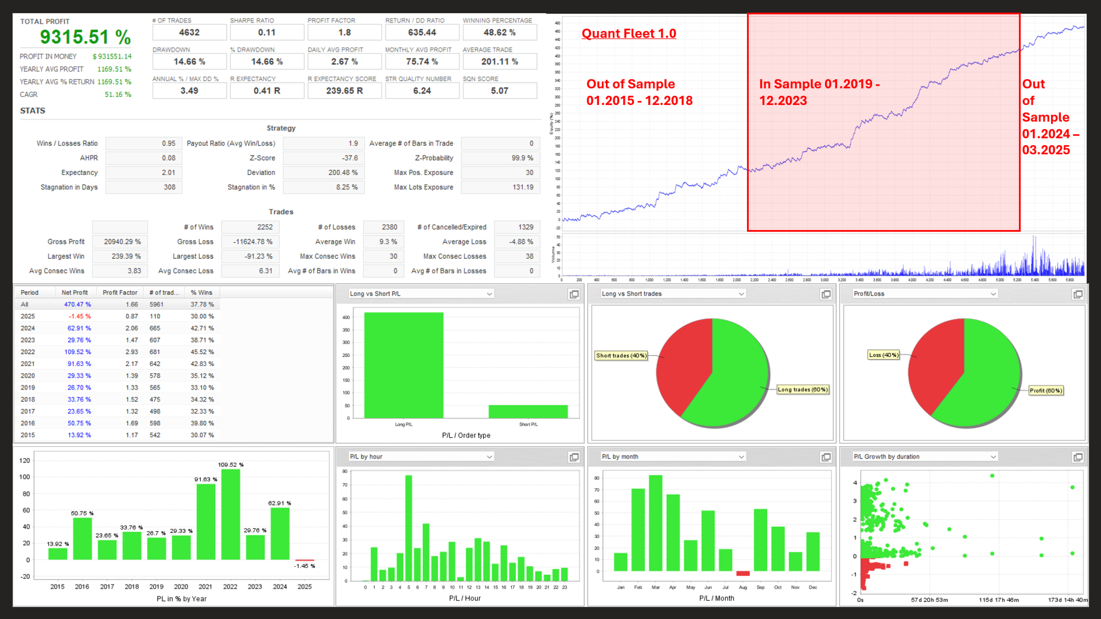Viewport: 1101px width, 619px height.
Task: Click the Return / DD Ratio value 635.44
Action: pyautogui.click(x=422, y=33)
